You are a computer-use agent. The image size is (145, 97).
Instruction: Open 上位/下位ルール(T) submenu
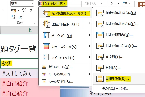[x=66, y=24]
